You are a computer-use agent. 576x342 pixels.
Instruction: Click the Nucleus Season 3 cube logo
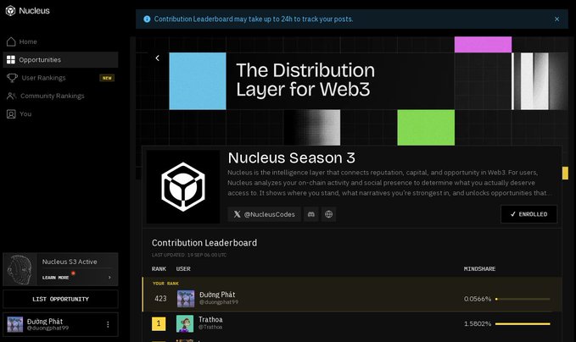click(x=183, y=186)
